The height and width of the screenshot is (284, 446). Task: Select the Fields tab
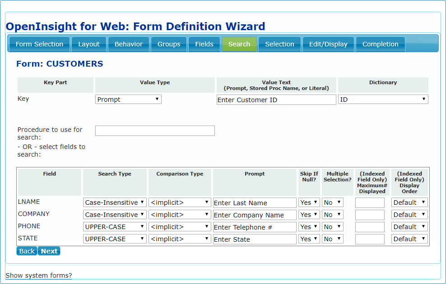tap(204, 44)
